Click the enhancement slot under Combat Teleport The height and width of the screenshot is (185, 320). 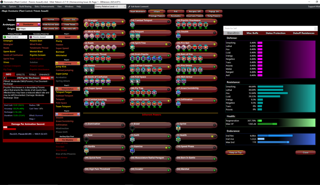click(x=132, y=25)
